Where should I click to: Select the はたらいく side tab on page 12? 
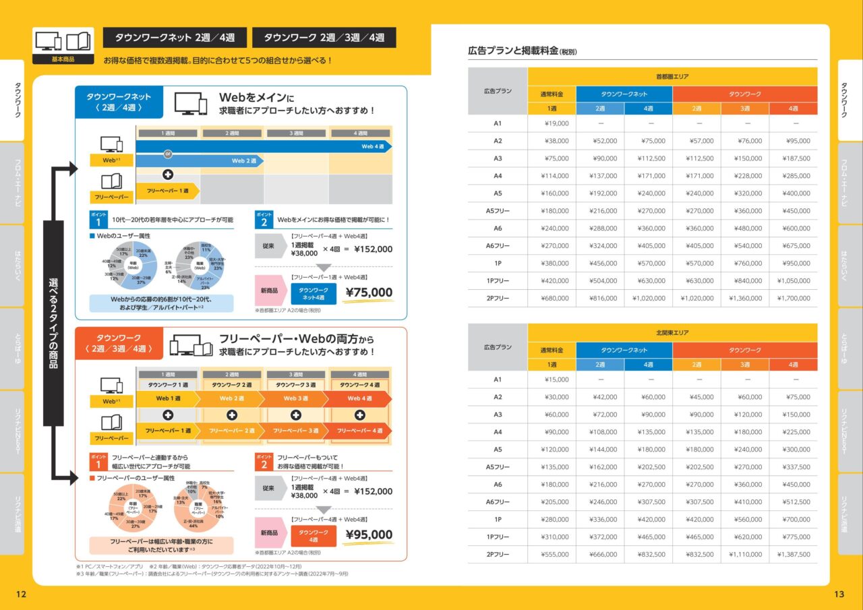click(11, 265)
